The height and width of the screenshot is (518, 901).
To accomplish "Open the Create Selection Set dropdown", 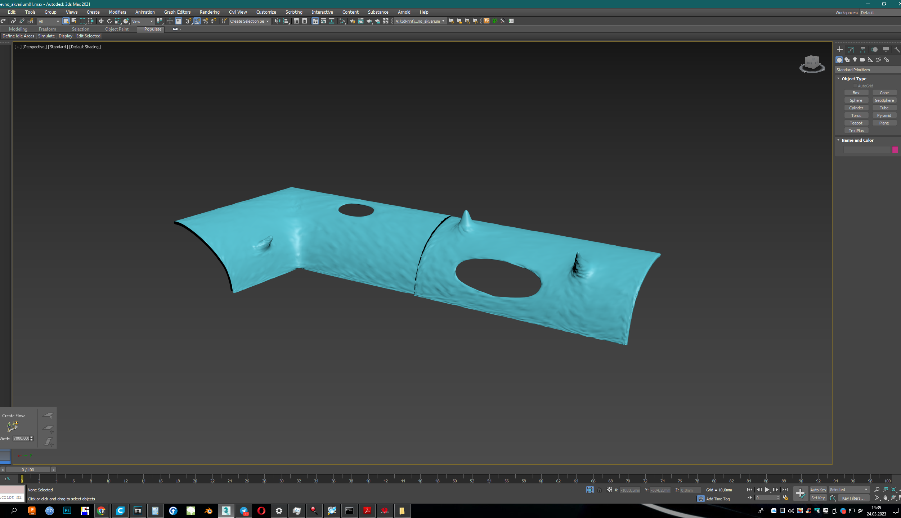I will point(249,21).
